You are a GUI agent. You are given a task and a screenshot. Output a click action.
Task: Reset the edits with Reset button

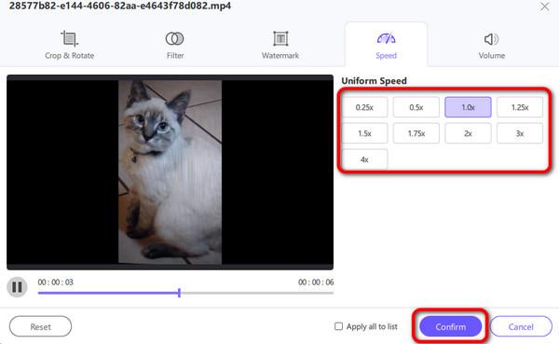[40, 326]
